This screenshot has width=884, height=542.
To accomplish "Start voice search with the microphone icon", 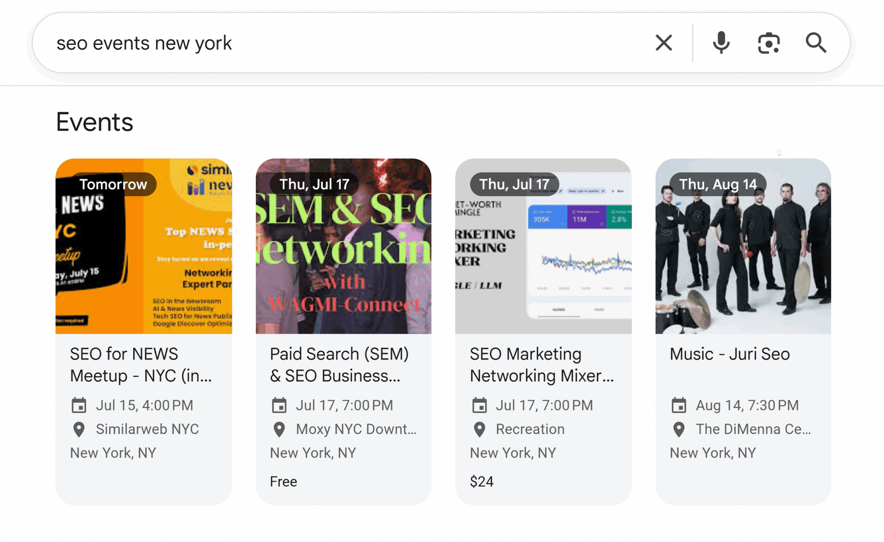I will pyautogui.click(x=721, y=43).
